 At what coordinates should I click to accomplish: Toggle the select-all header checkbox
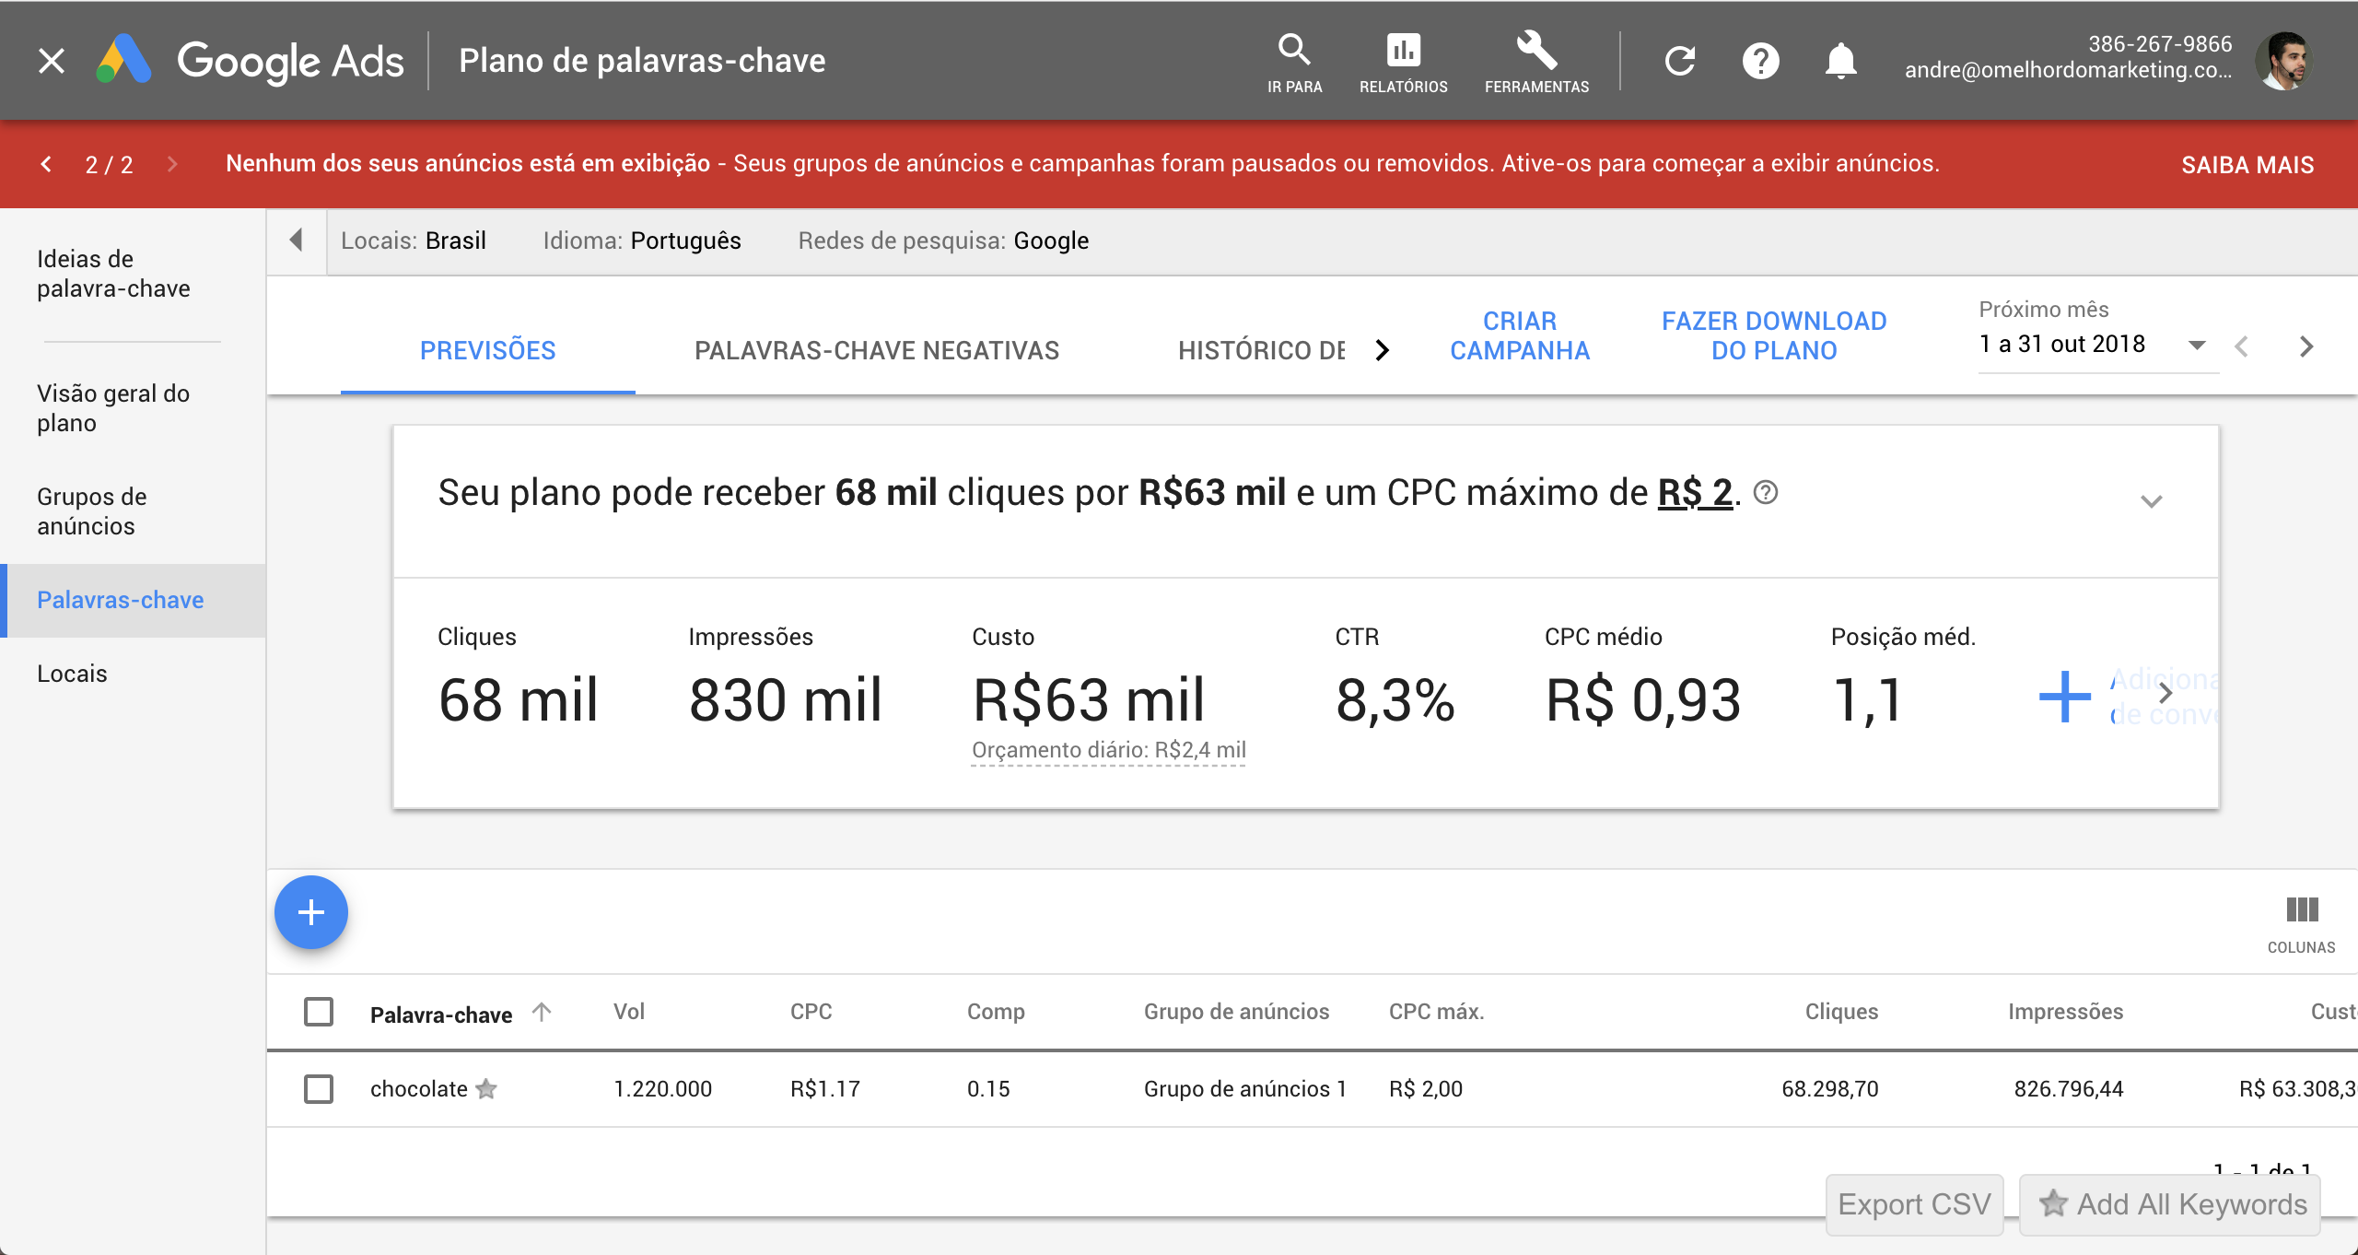click(319, 1012)
